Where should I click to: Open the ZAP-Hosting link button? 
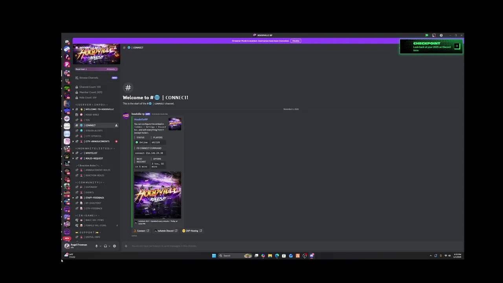pyautogui.click(x=192, y=231)
